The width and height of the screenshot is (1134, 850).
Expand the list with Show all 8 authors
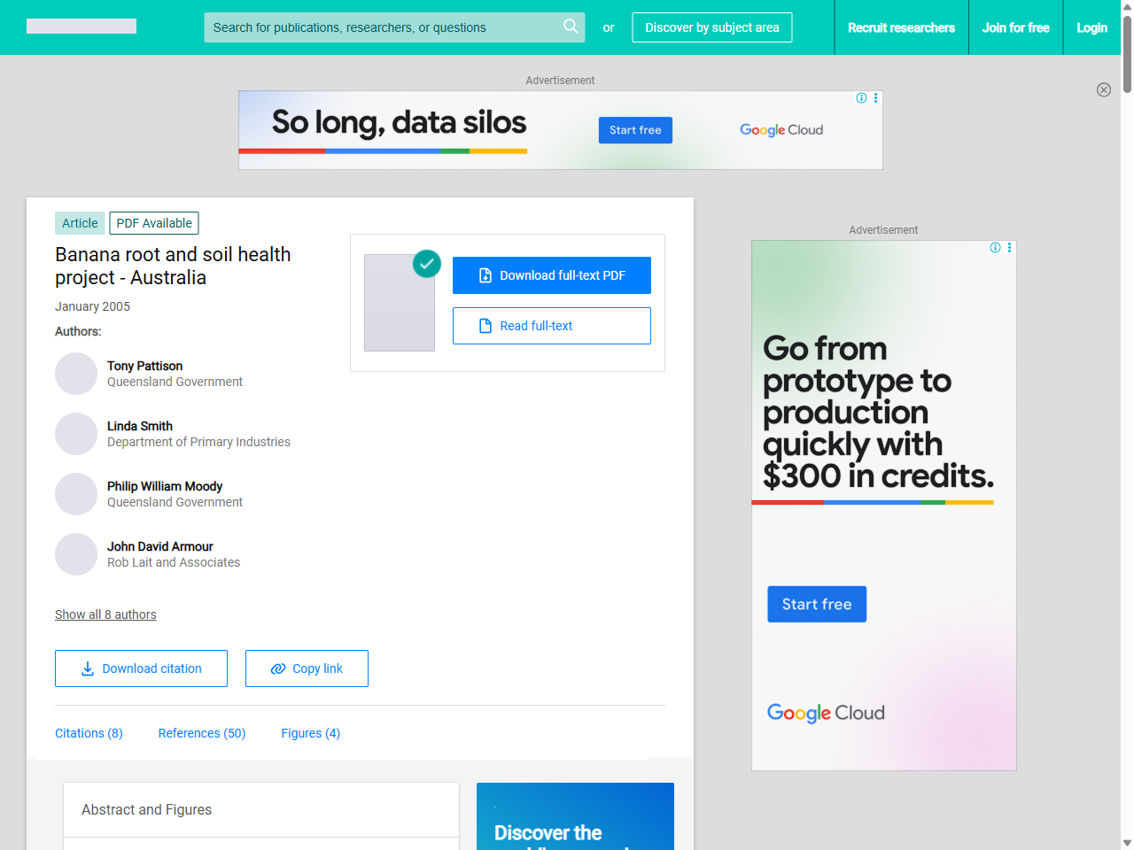click(x=105, y=614)
